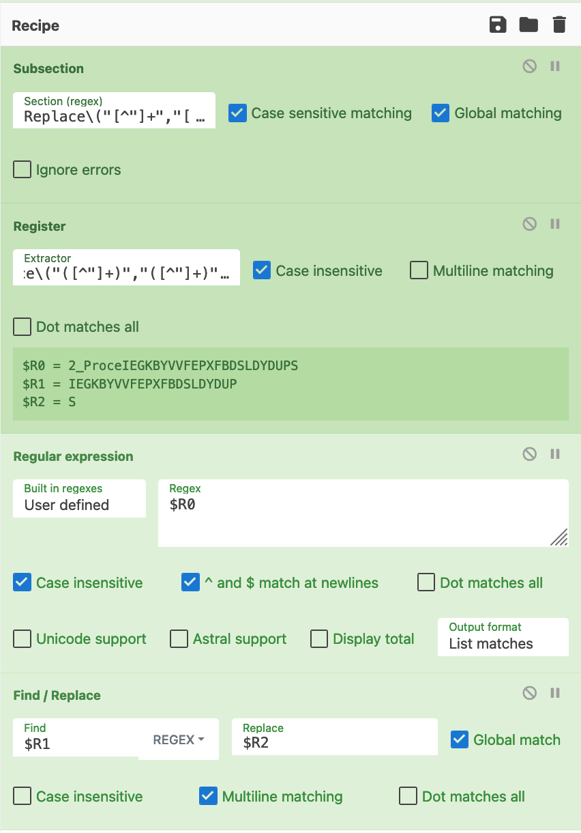
Task: Pause the Regular expression step
Action: (x=554, y=453)
